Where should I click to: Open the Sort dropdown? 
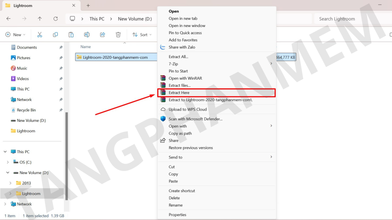(x=142, y=35)
